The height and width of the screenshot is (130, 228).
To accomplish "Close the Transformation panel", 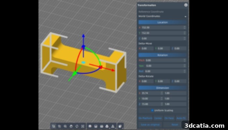I will pos(186,5).
